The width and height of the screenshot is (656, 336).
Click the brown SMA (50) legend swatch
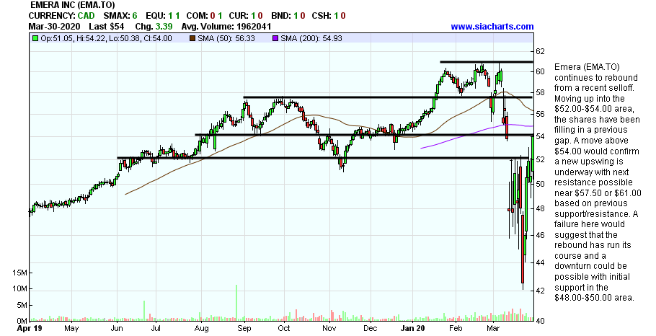(191, 38)
